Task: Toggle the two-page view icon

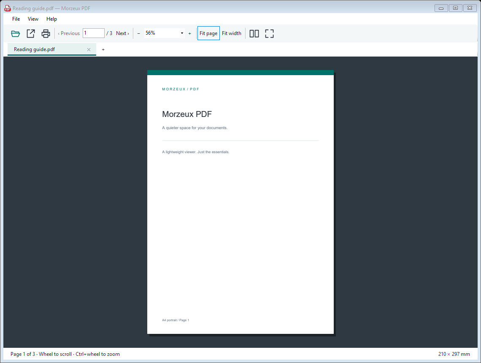Action: coord(254,33)
